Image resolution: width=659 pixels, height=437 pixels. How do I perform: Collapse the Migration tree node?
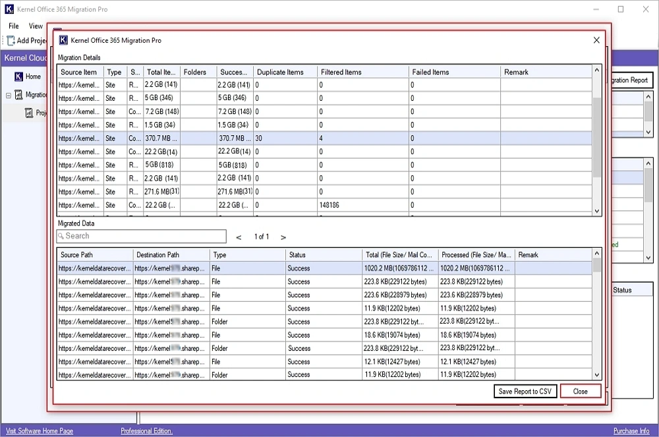pos(9,95)
